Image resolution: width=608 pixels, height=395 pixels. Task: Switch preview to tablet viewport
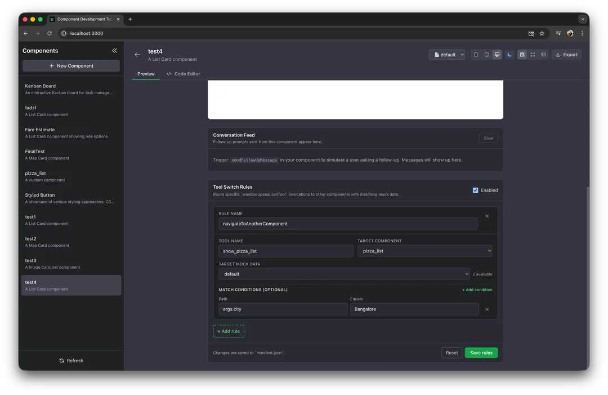(x=486, y=54)
